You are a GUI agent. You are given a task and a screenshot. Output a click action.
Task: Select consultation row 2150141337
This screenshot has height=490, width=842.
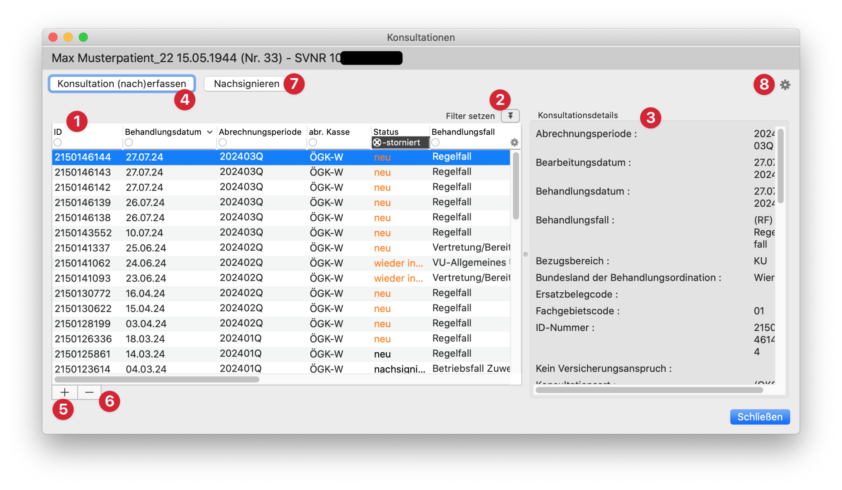click(281, 248)
